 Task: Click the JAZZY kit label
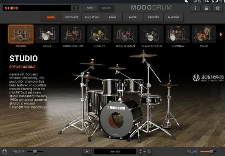pos(47,46)
